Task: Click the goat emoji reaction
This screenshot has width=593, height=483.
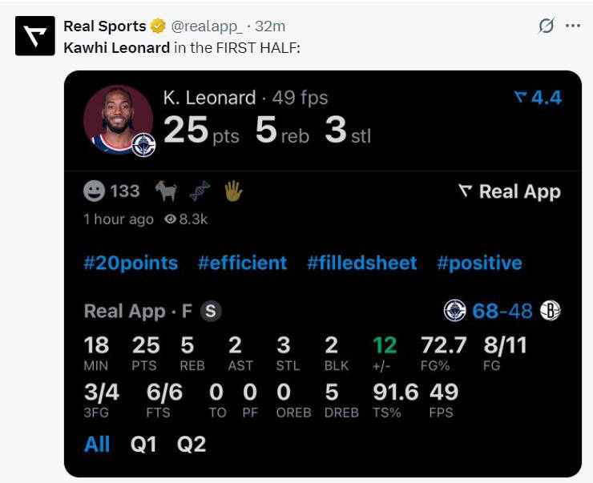Action: point(165,191)
